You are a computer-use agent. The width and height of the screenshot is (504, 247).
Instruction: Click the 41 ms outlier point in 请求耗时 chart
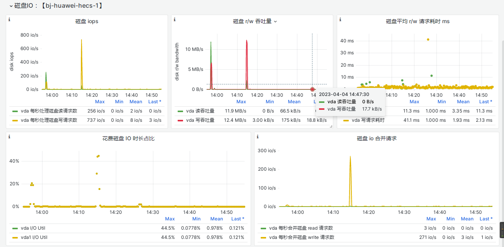428,39
